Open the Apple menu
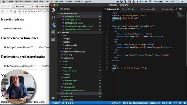Image resolution: width=187 pixels, height=105 pixels. click(4, 1)
